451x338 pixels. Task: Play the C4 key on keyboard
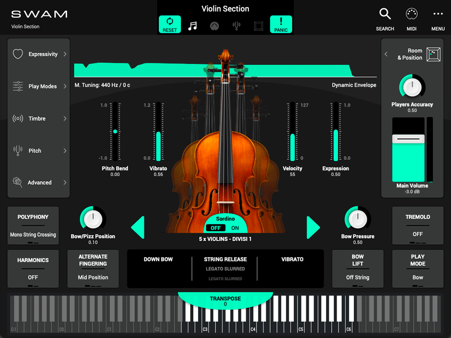point(252,328)
